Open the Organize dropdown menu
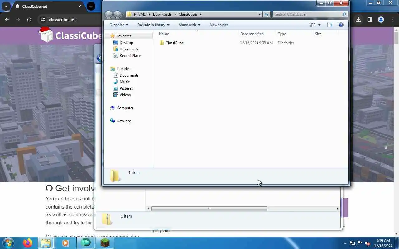Screen dimensions: 399x249 [119, 25]
